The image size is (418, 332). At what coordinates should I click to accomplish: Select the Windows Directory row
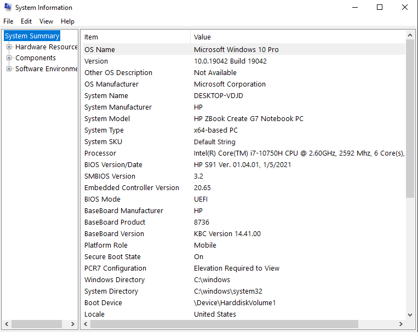[244, 280]
